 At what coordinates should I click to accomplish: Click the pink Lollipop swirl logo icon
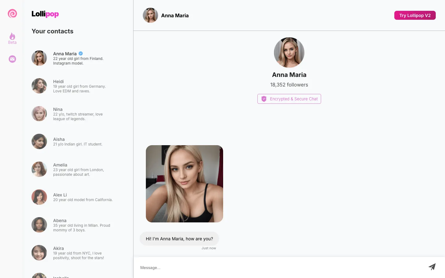tap(12, 14)
